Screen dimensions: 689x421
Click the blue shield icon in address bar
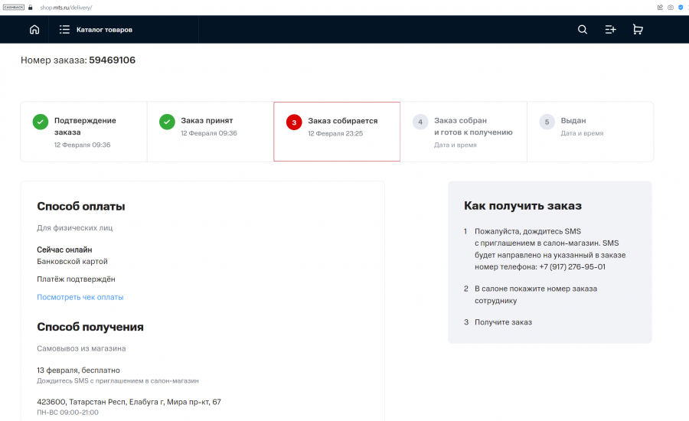(681, 8)
